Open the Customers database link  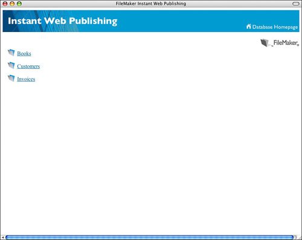pyautogui.click(x=28, y=66)
